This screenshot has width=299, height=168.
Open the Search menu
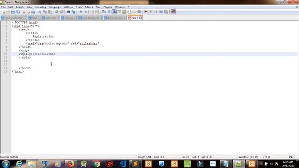tap(20, 7)
